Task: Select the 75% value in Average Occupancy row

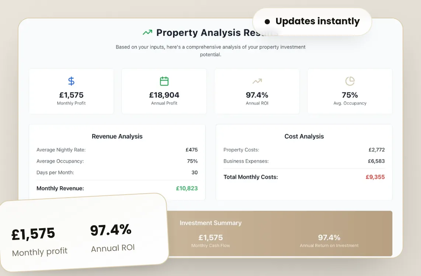Action: pyautogui.click(x=192, y=161)
